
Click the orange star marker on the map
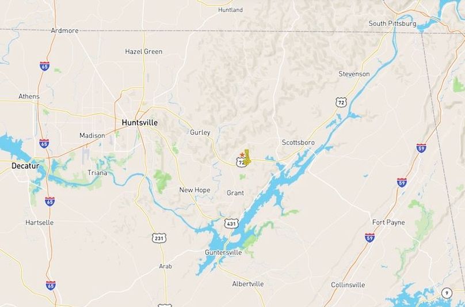pos(242,155)
